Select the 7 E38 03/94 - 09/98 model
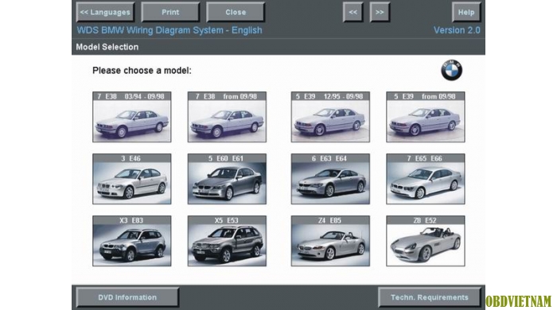This screenshot has width=557, height=310. click(132, 117)
